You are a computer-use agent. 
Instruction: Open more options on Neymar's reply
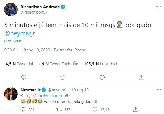158,90
